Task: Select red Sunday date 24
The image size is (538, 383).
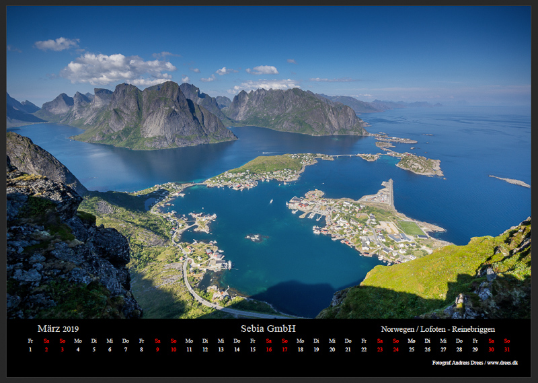Action: [395, 349]
